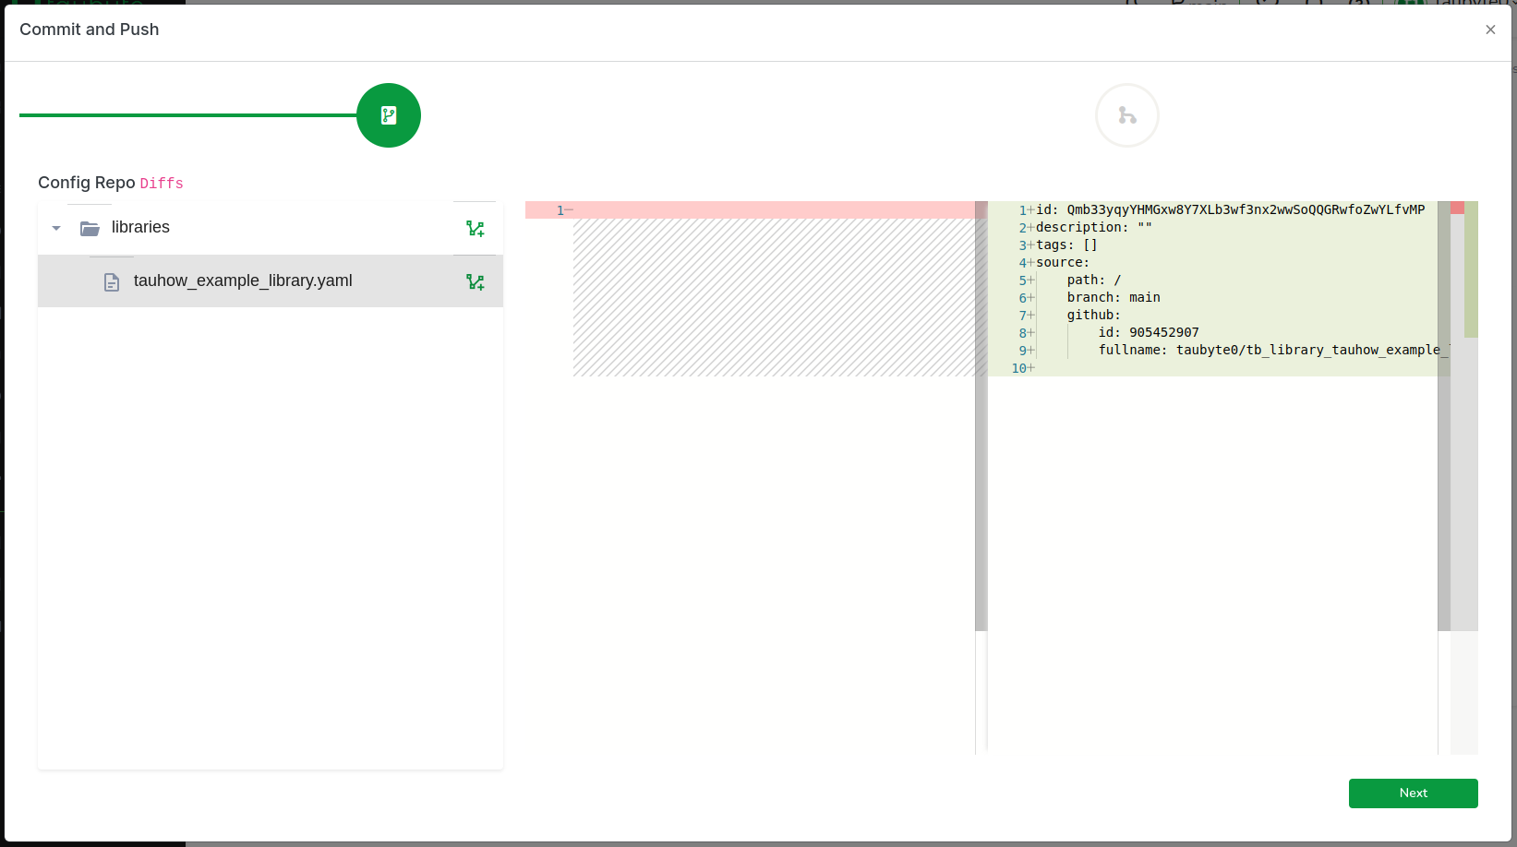Select the tauhow_example_library.yaml file name
Viewport: 1517px width, 847px height.
243,280
